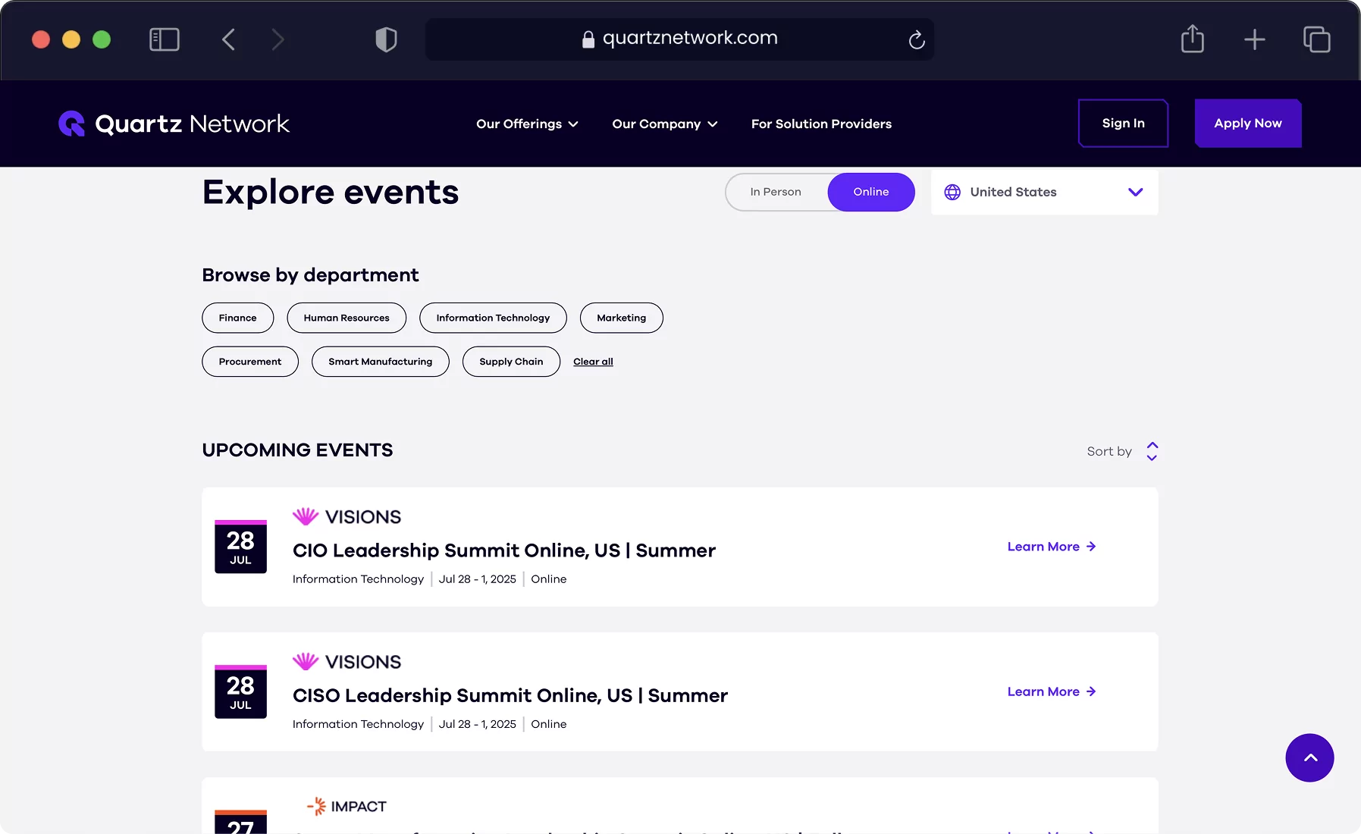The image size is (1361, 834).
Task: Select the Online event toggle
Action: pos(870,192)
